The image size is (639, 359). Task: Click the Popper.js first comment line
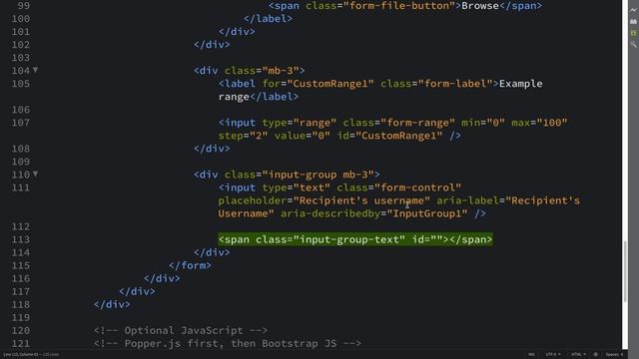point(228,343)
